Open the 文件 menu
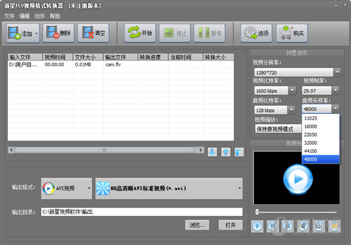The width and height of the screenshot is (351, 245). pos(9,16)
